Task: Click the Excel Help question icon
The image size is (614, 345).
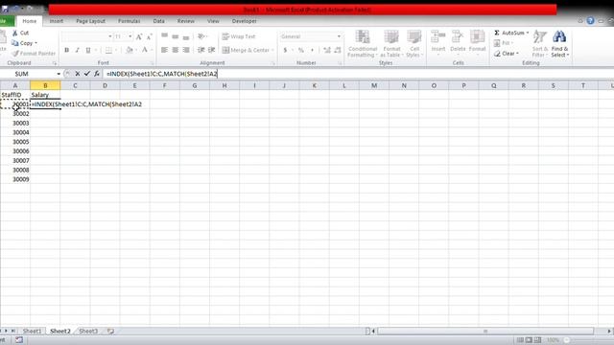Action: pos(591,21)
